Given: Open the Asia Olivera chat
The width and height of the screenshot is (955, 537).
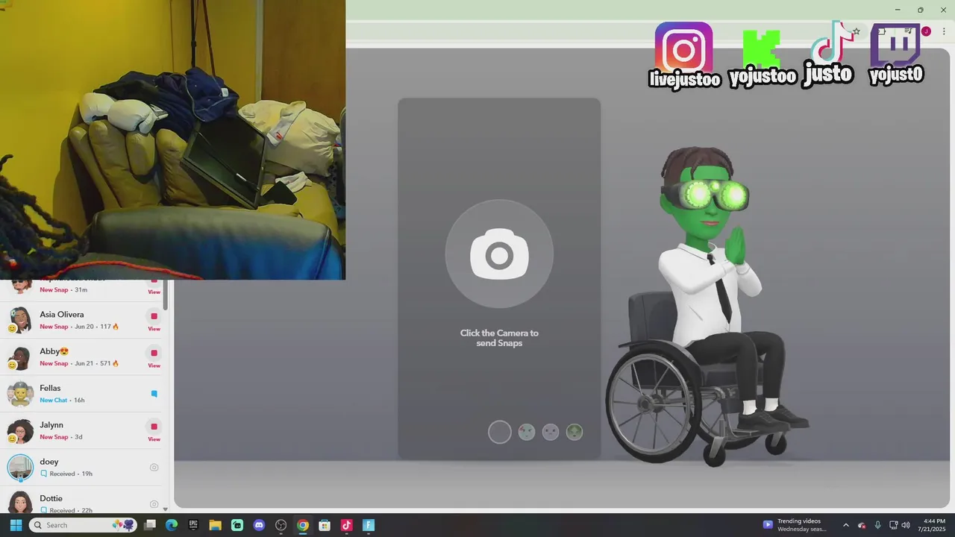Looking at the screenshot, I should pyautogui.click(x=82, y=321).
